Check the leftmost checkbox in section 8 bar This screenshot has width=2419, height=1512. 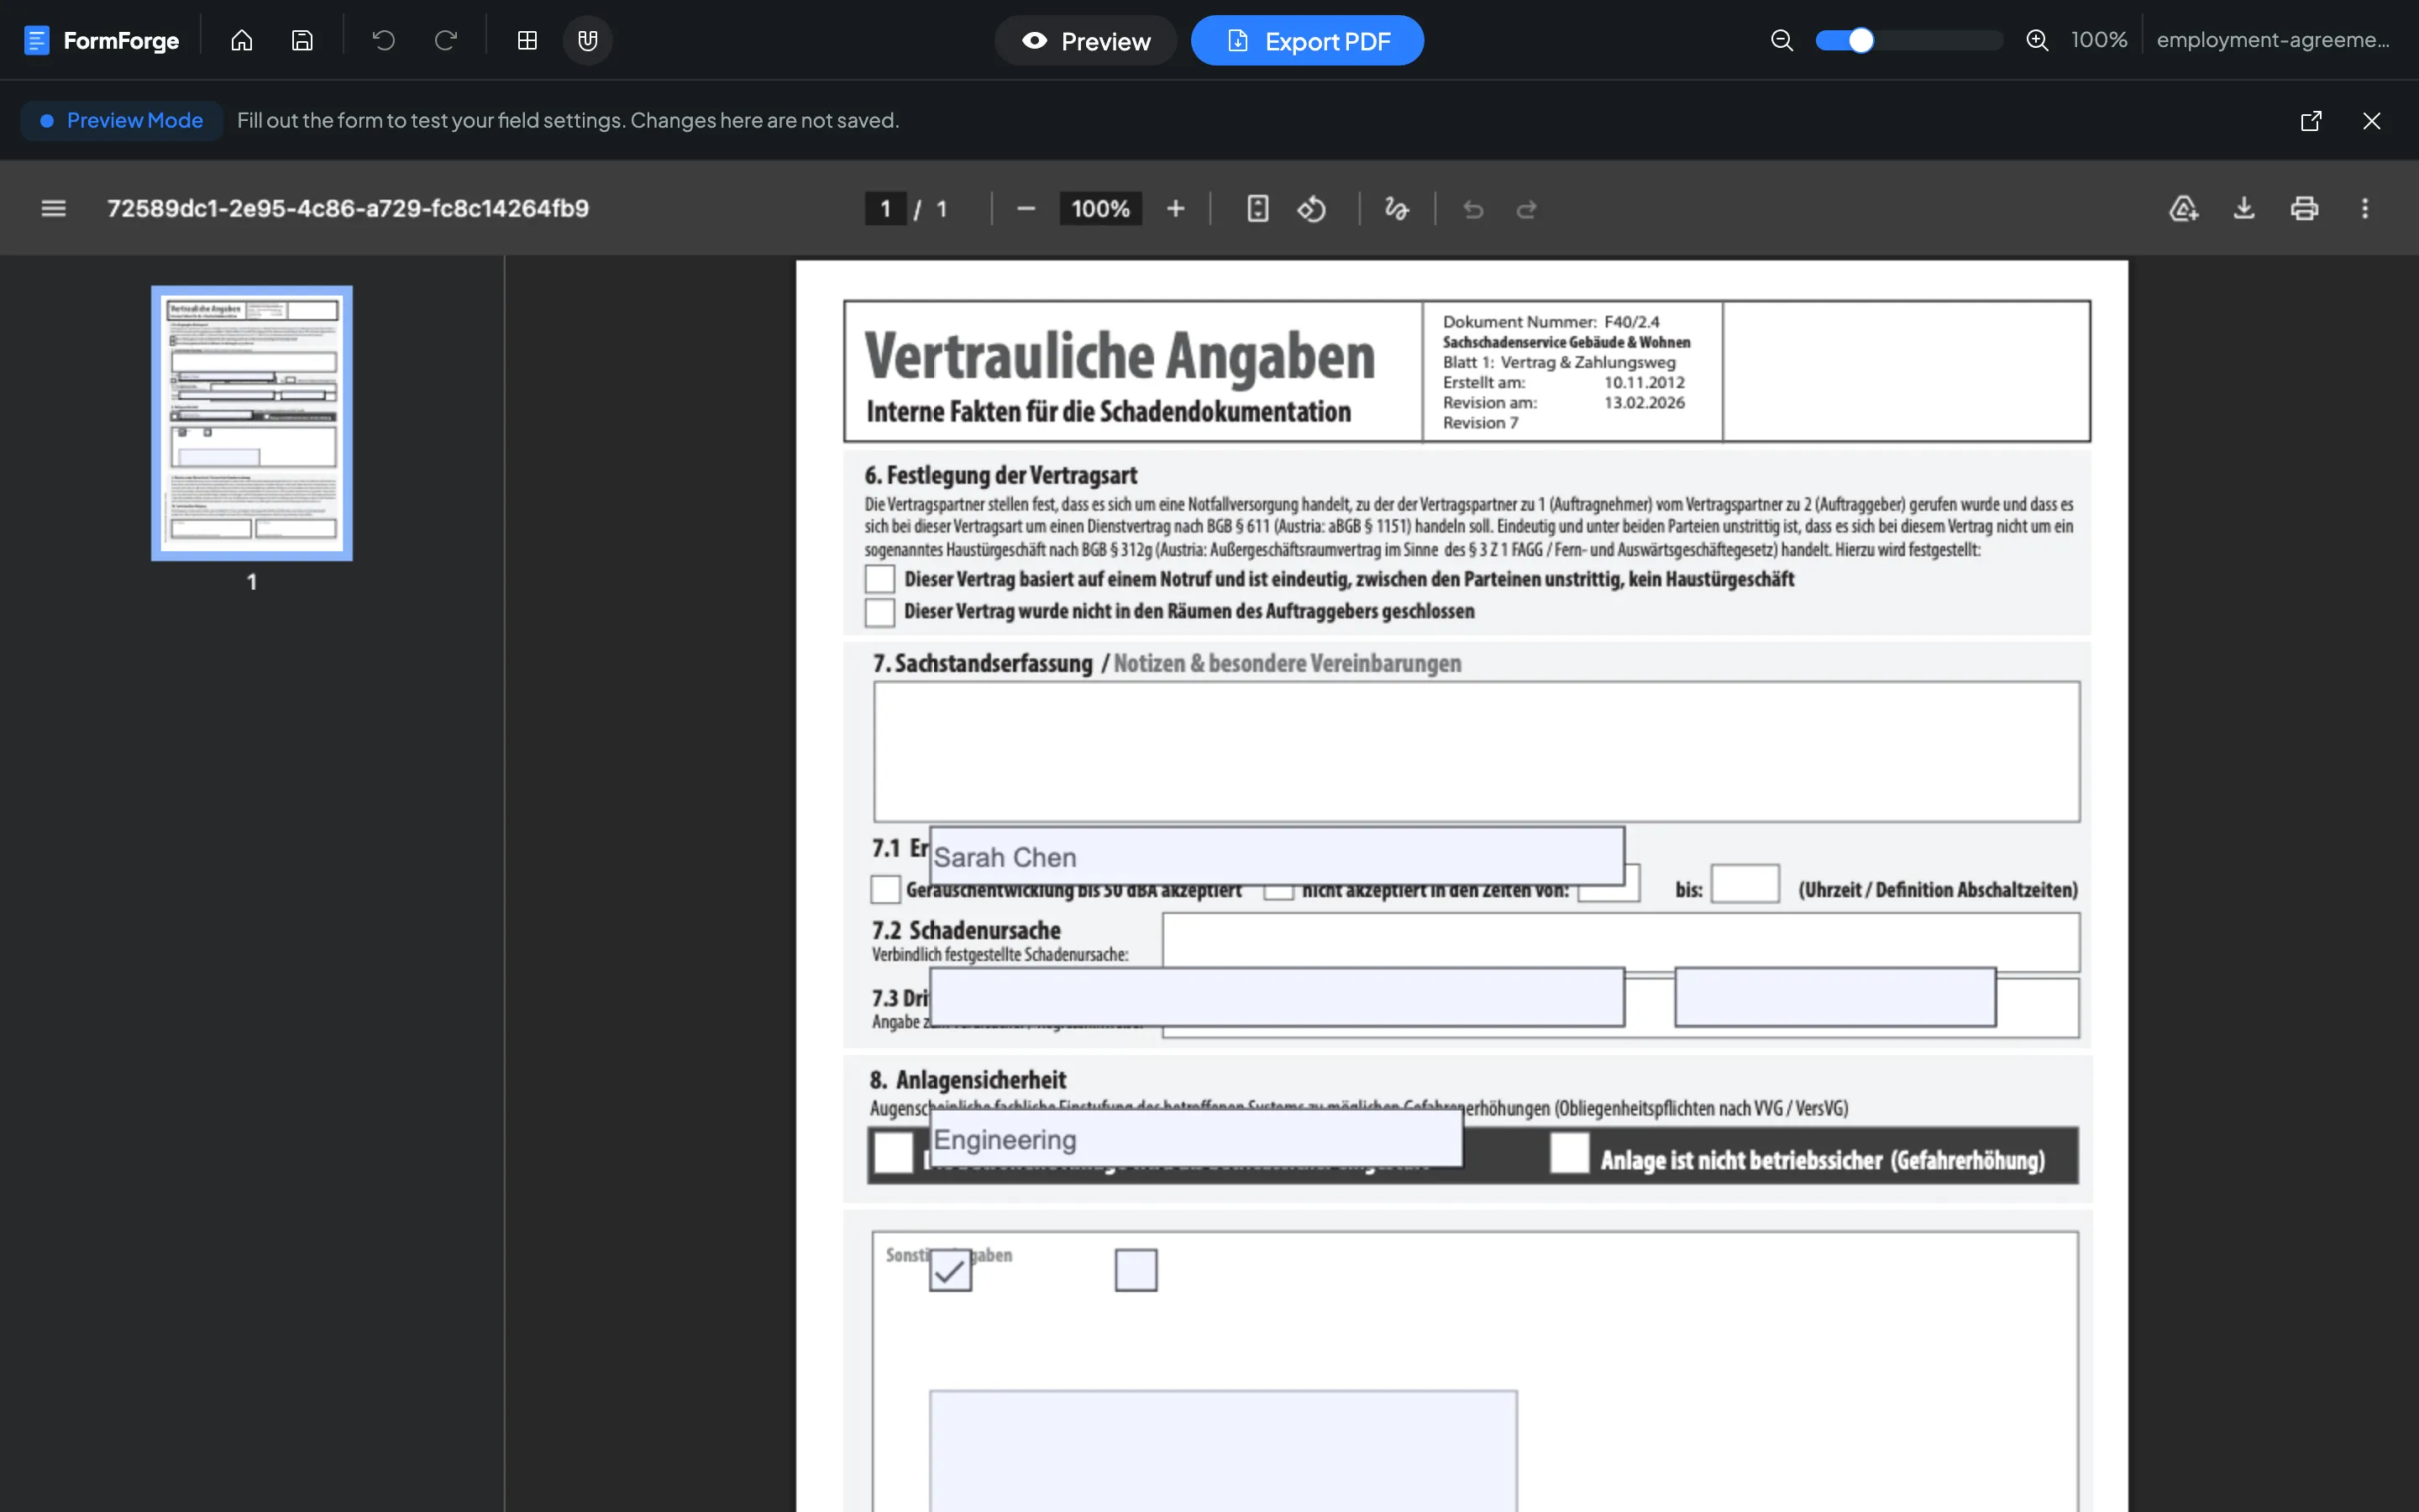(x=894, y=1153)
